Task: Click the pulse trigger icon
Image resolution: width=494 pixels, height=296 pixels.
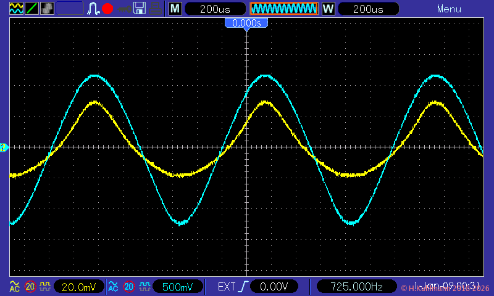Action: [x=93, y=9]
